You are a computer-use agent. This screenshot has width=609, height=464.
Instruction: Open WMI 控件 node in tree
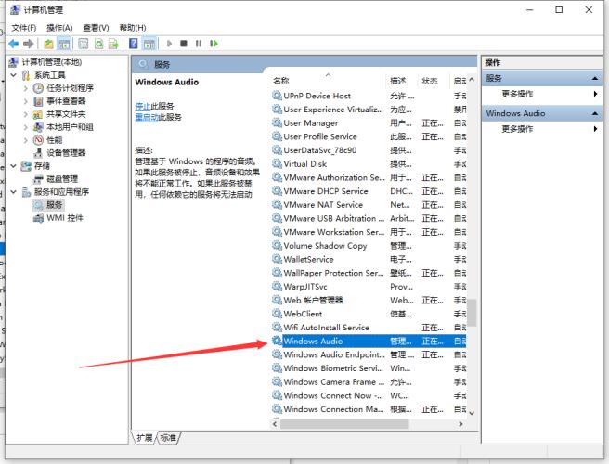64,217
